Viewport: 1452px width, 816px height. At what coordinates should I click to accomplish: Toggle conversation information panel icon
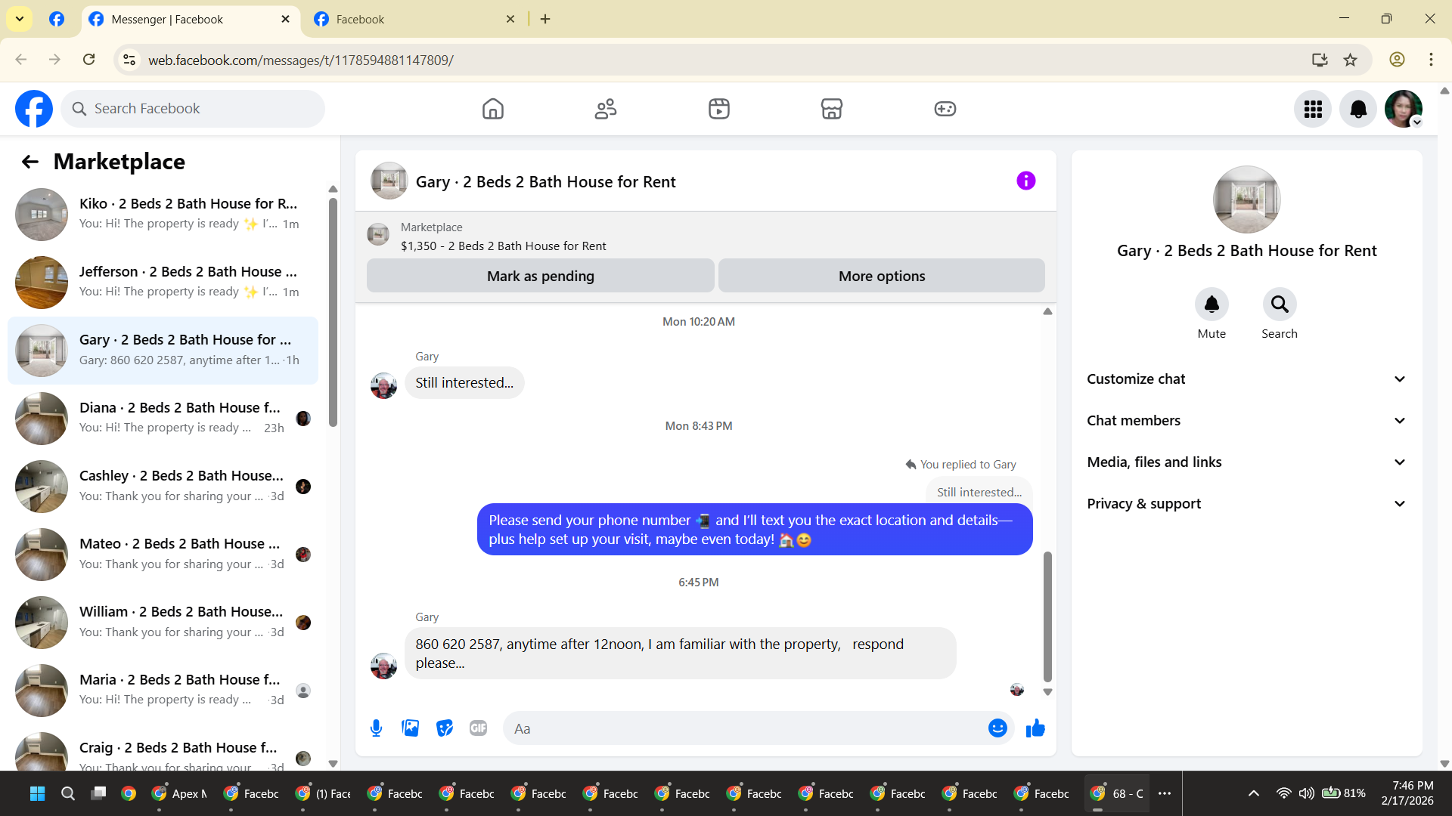pyautogui.click(x=1025, y=181)
